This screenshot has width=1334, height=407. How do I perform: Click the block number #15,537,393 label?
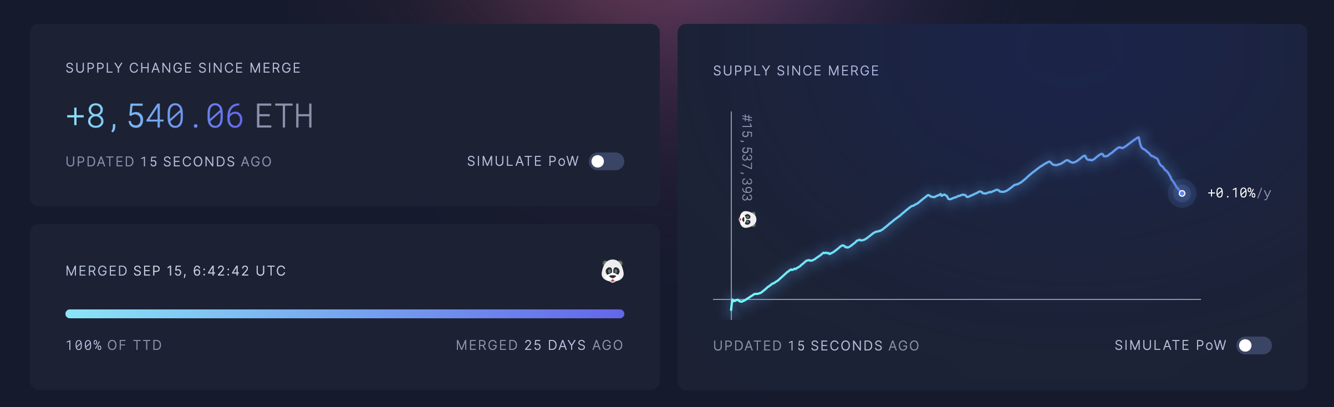747,157
